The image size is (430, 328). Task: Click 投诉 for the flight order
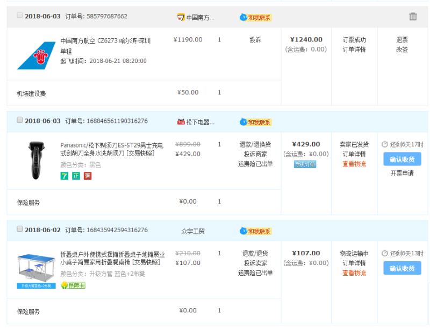pyautogui.click(x=255, y=40)
